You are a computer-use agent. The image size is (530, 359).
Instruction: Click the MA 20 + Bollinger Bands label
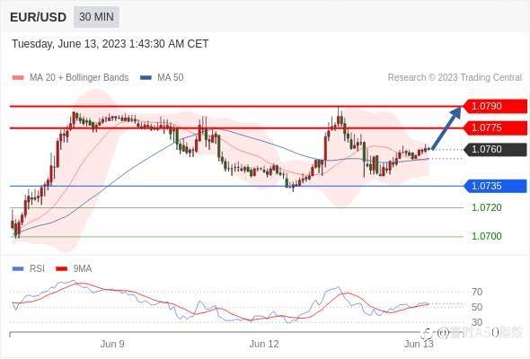pos(79,77)
